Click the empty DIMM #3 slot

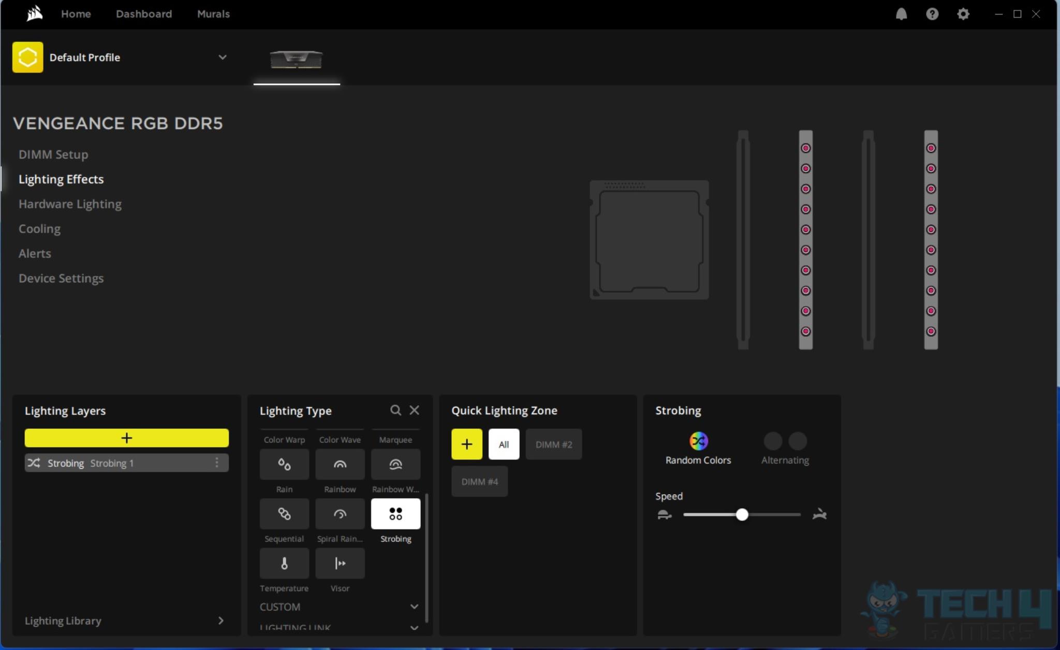click(868, 240)
